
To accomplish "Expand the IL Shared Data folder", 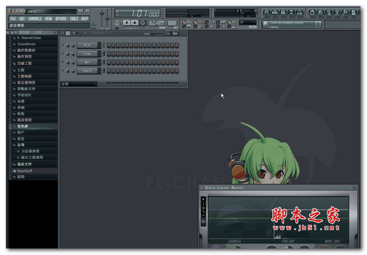I will tap(33, 38).
